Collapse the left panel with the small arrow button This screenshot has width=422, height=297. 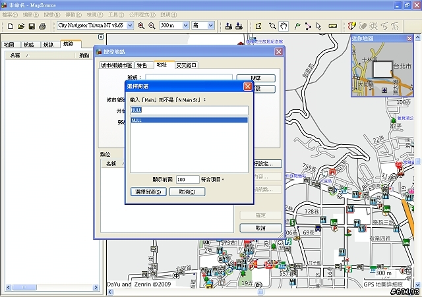point(101,37)
